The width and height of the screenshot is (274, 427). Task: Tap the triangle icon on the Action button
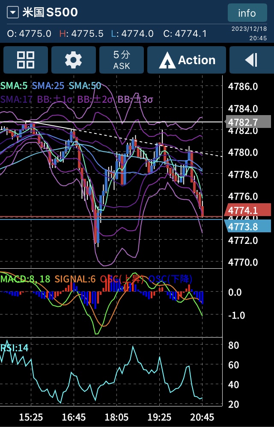(167, 61)
